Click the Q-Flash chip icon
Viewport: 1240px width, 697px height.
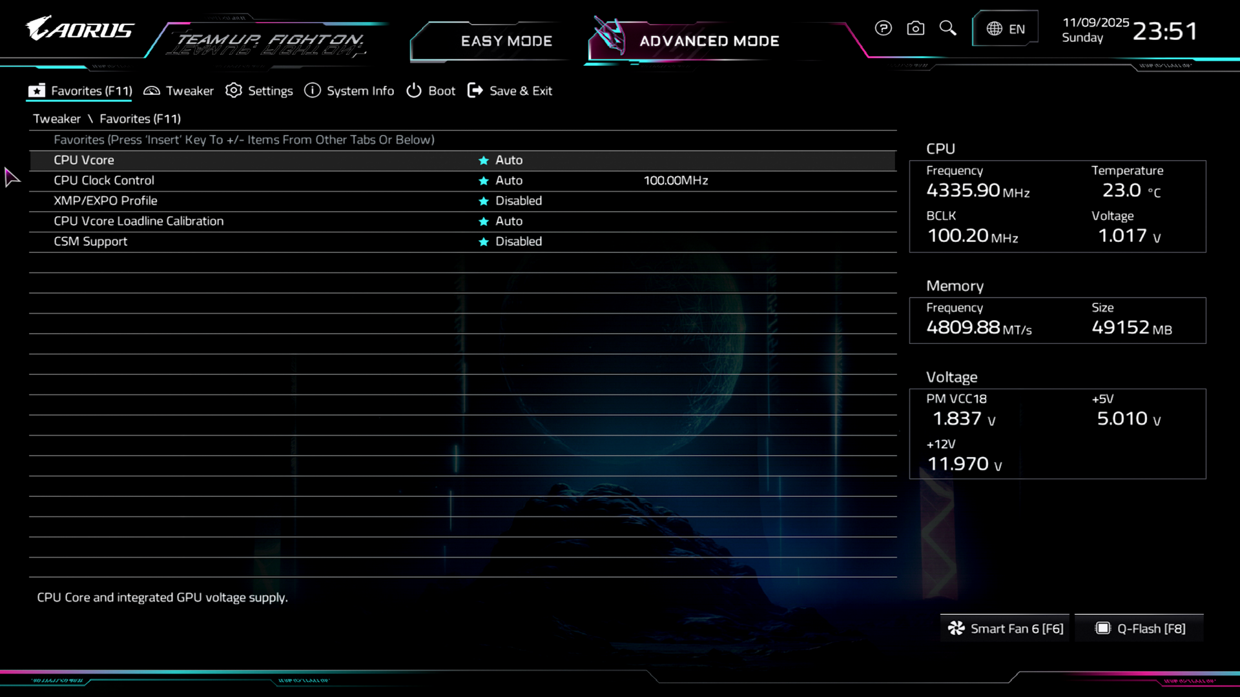[x=1102, y=629]
